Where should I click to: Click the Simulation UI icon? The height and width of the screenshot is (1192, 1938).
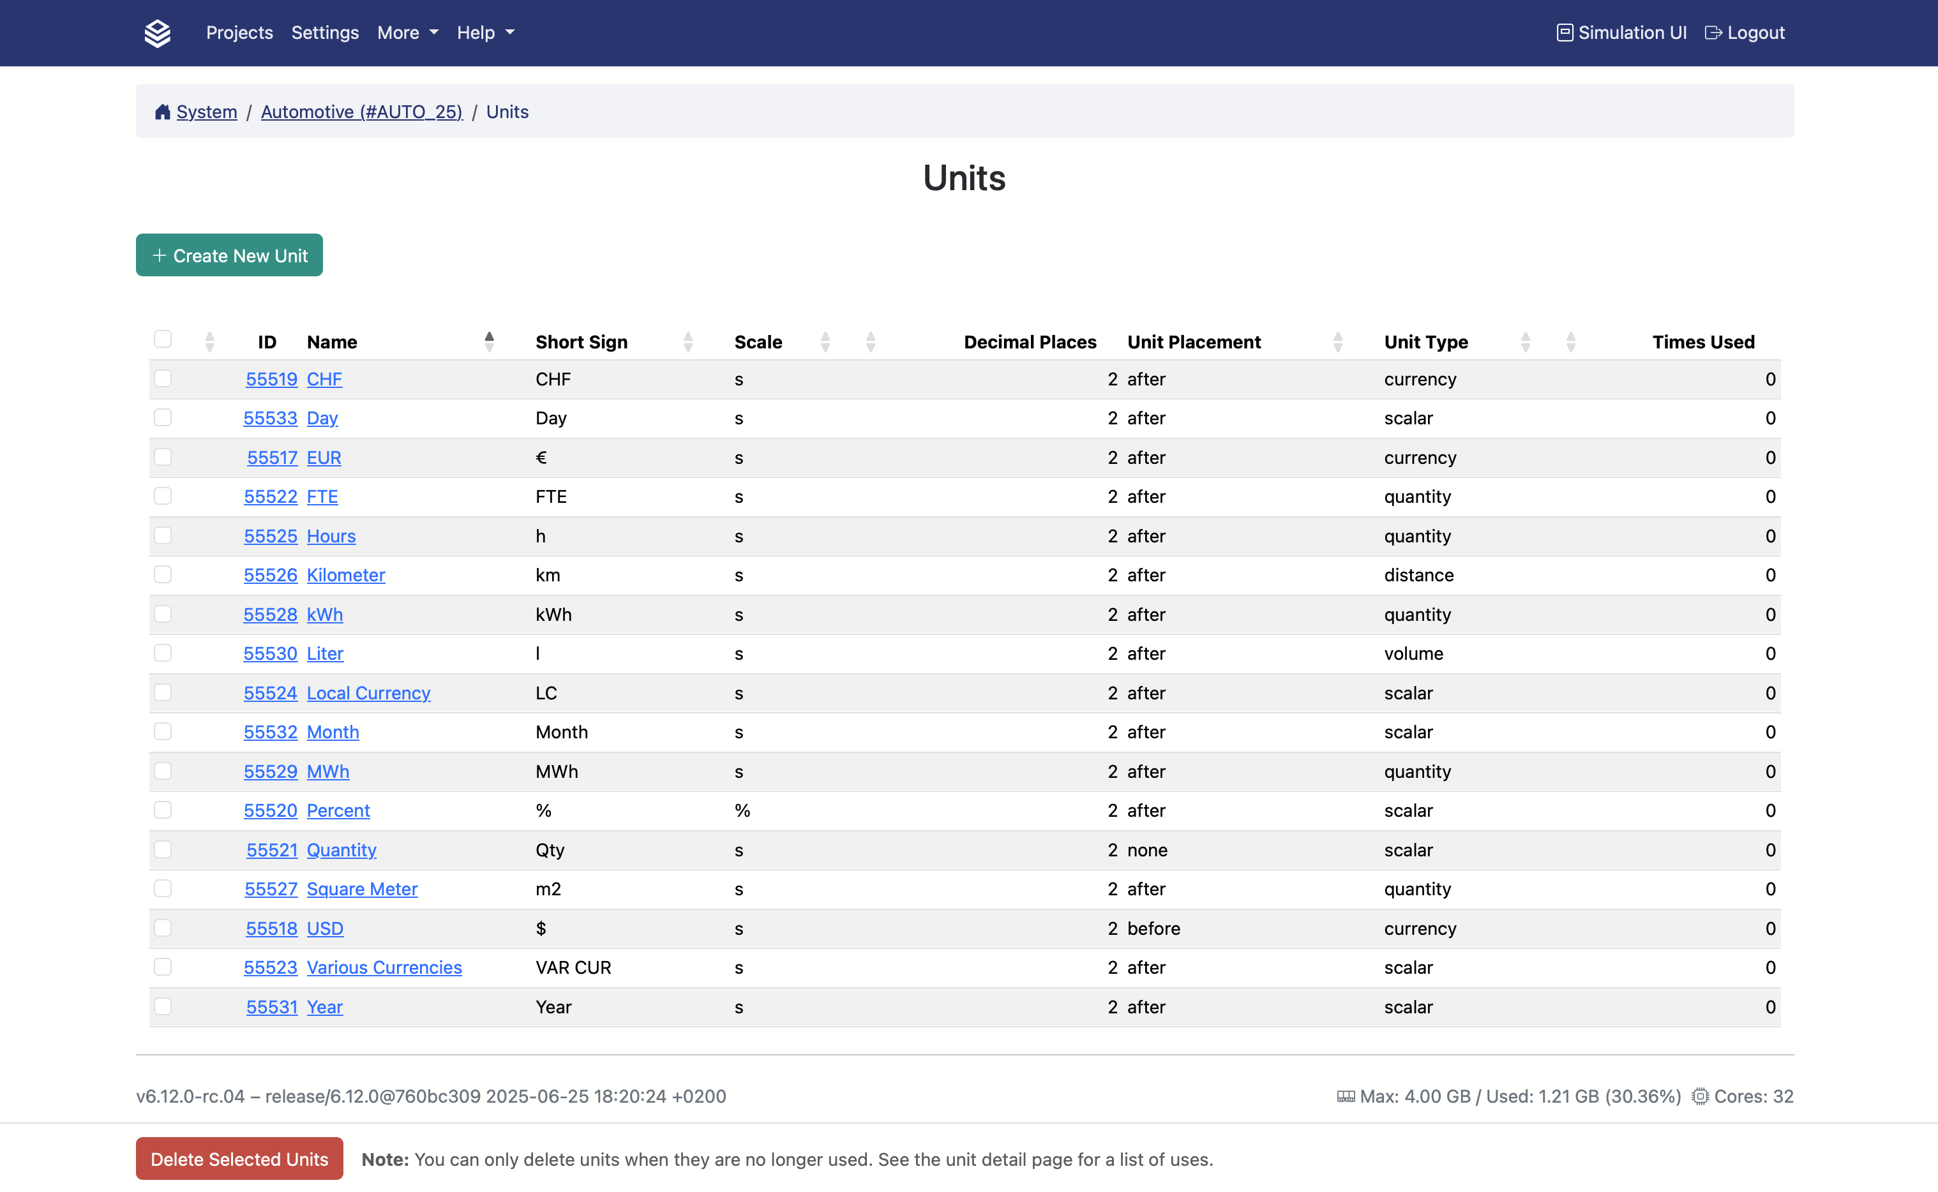[1565, 33]
